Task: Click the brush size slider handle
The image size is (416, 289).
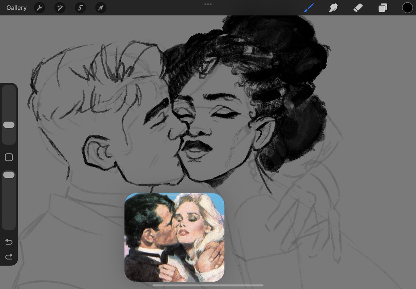Action: click(x=9, y=125)
